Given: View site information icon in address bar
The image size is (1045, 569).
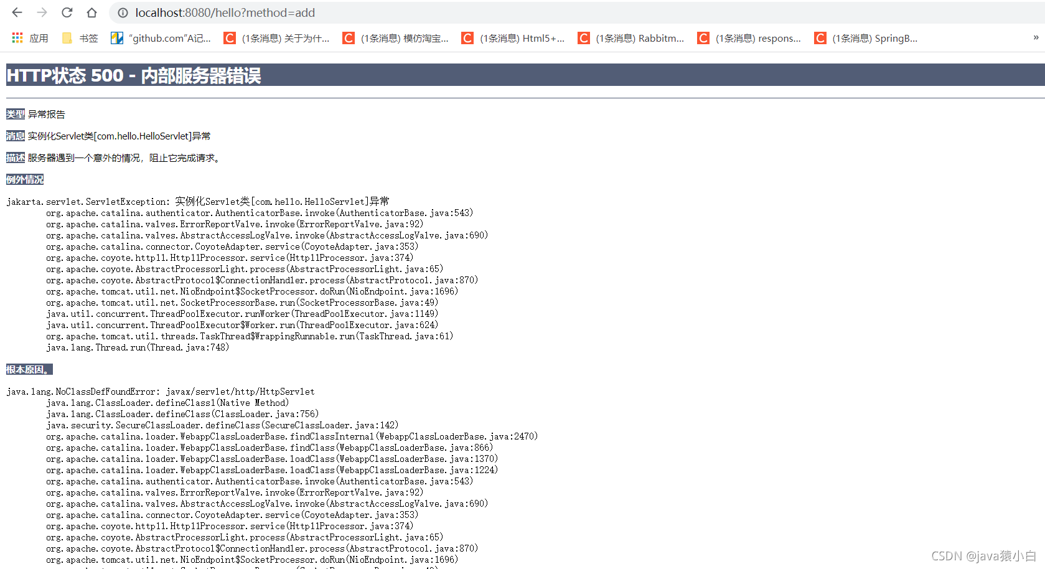Looking at the screenshot, I should click(123, 12).
